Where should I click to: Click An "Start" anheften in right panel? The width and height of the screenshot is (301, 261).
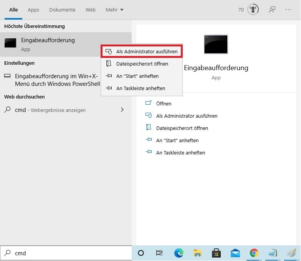click(177, 140)
